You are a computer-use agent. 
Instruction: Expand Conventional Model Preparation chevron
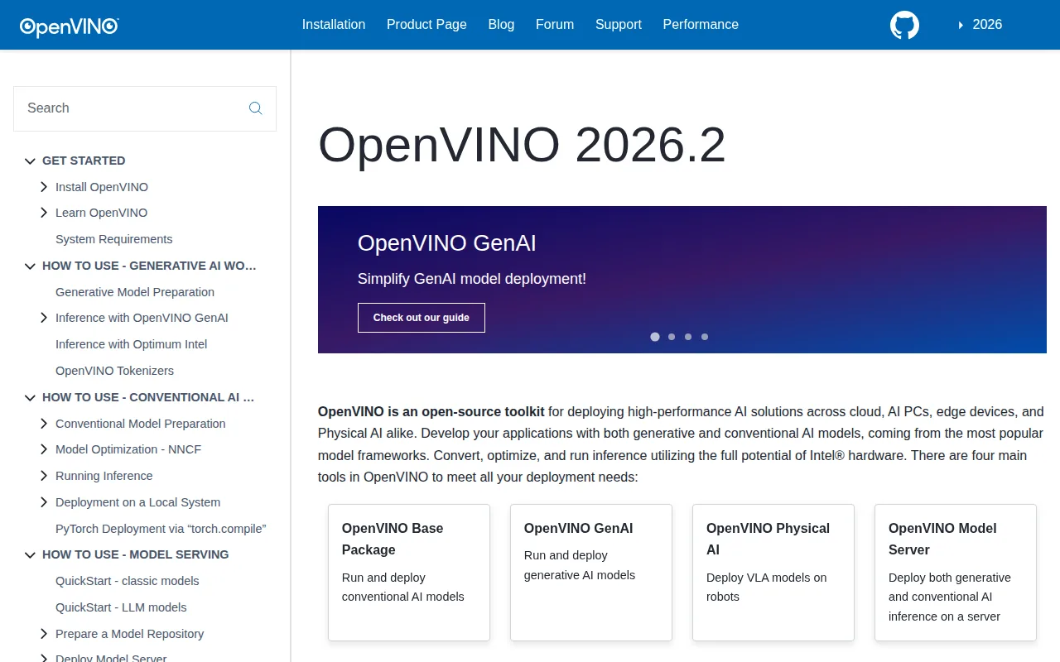pos(44,424)
